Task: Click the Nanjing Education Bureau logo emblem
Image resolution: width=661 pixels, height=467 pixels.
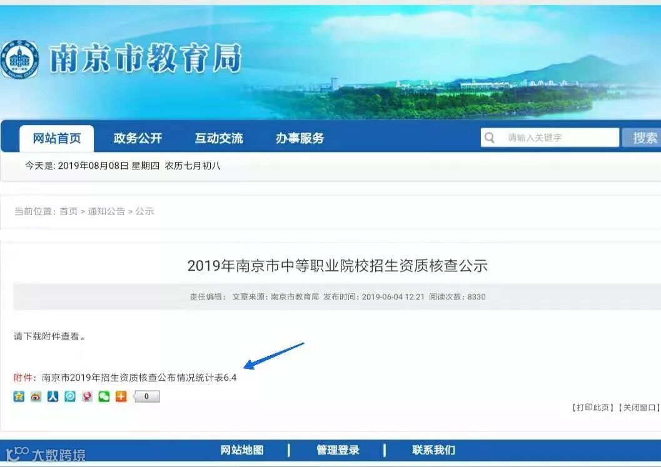Action: pos(19,60)
